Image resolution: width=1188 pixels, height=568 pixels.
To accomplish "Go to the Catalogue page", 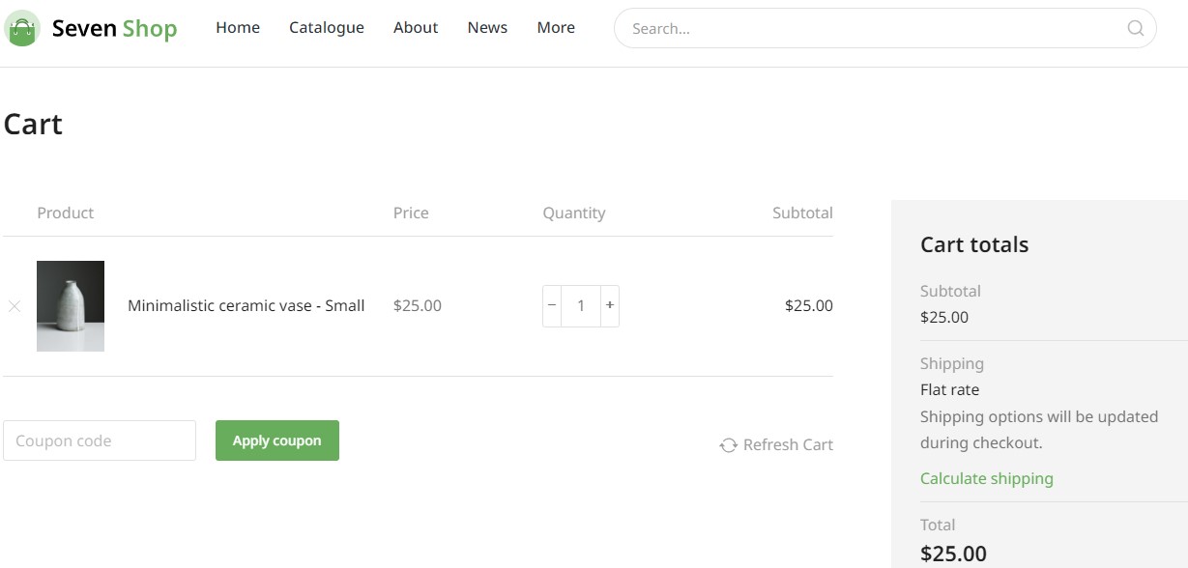I will click(x=327, y=28).
